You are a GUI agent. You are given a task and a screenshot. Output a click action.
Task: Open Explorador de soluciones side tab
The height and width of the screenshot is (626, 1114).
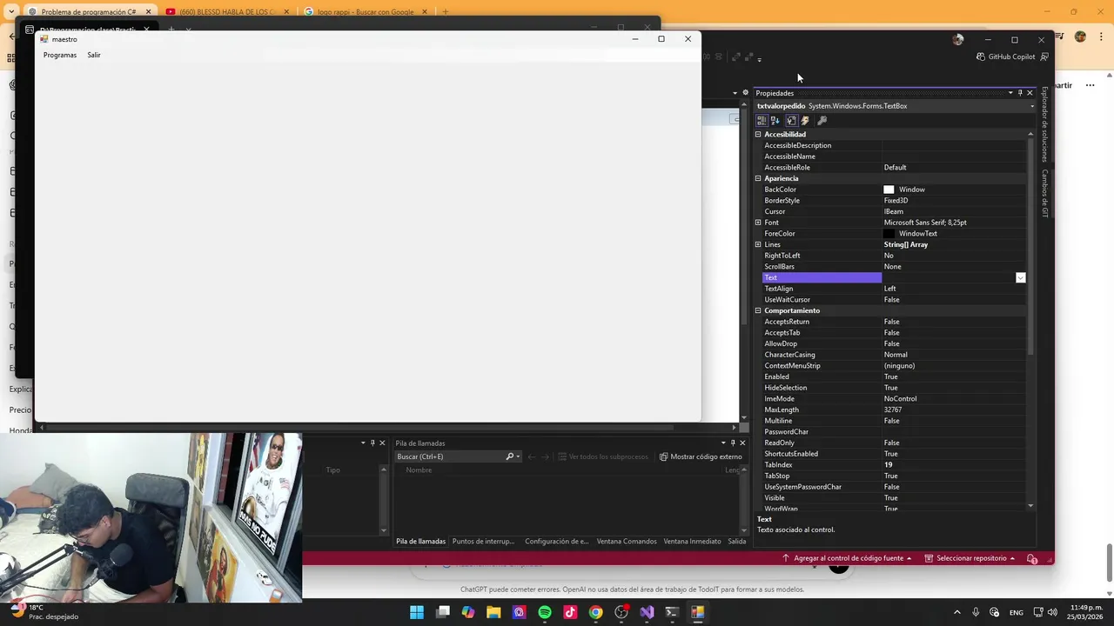pos(1045,124)
